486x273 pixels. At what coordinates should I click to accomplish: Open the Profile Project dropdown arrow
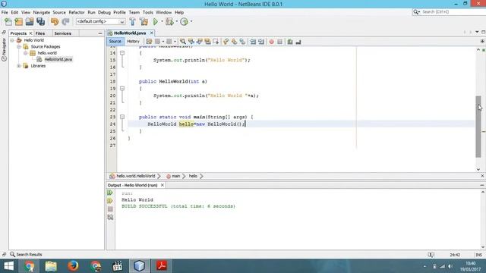coord(191,22)
